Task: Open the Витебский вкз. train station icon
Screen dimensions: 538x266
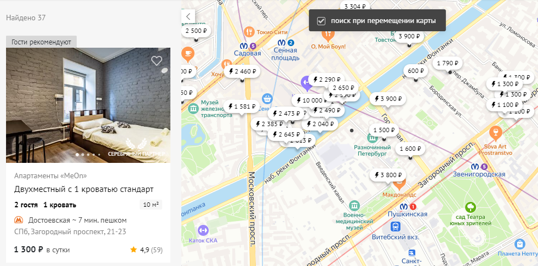Action: click(x=396, y=227)
